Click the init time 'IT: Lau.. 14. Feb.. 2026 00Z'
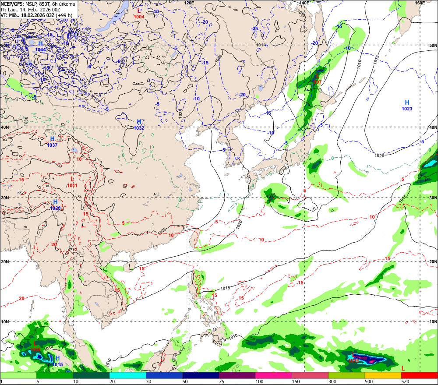 coord(31,10)
